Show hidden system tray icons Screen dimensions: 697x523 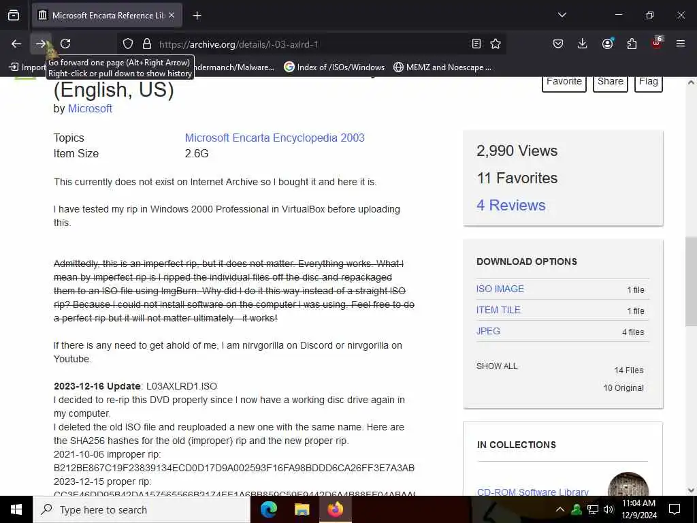(x=560, y=509)
